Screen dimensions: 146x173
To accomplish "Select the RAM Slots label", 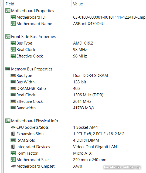I will point(26,140).
